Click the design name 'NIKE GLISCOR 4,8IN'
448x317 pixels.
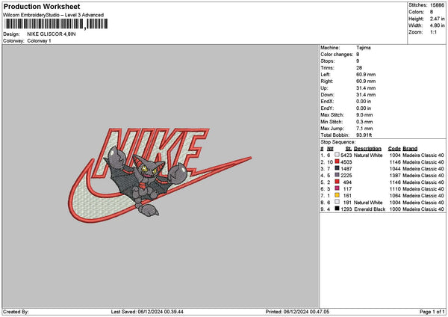coord(52,34)
